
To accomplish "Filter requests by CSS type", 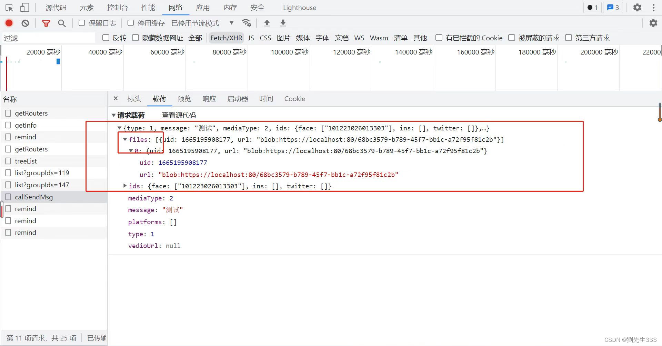I will pos(265,38).
